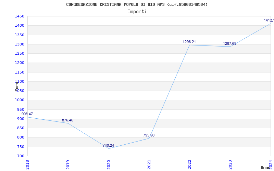Click y-axis tick 1000
The height and width of the screenshot is (171, 274).
[20, 100]
